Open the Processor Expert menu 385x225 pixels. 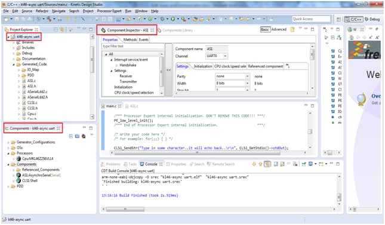(109, 11)
